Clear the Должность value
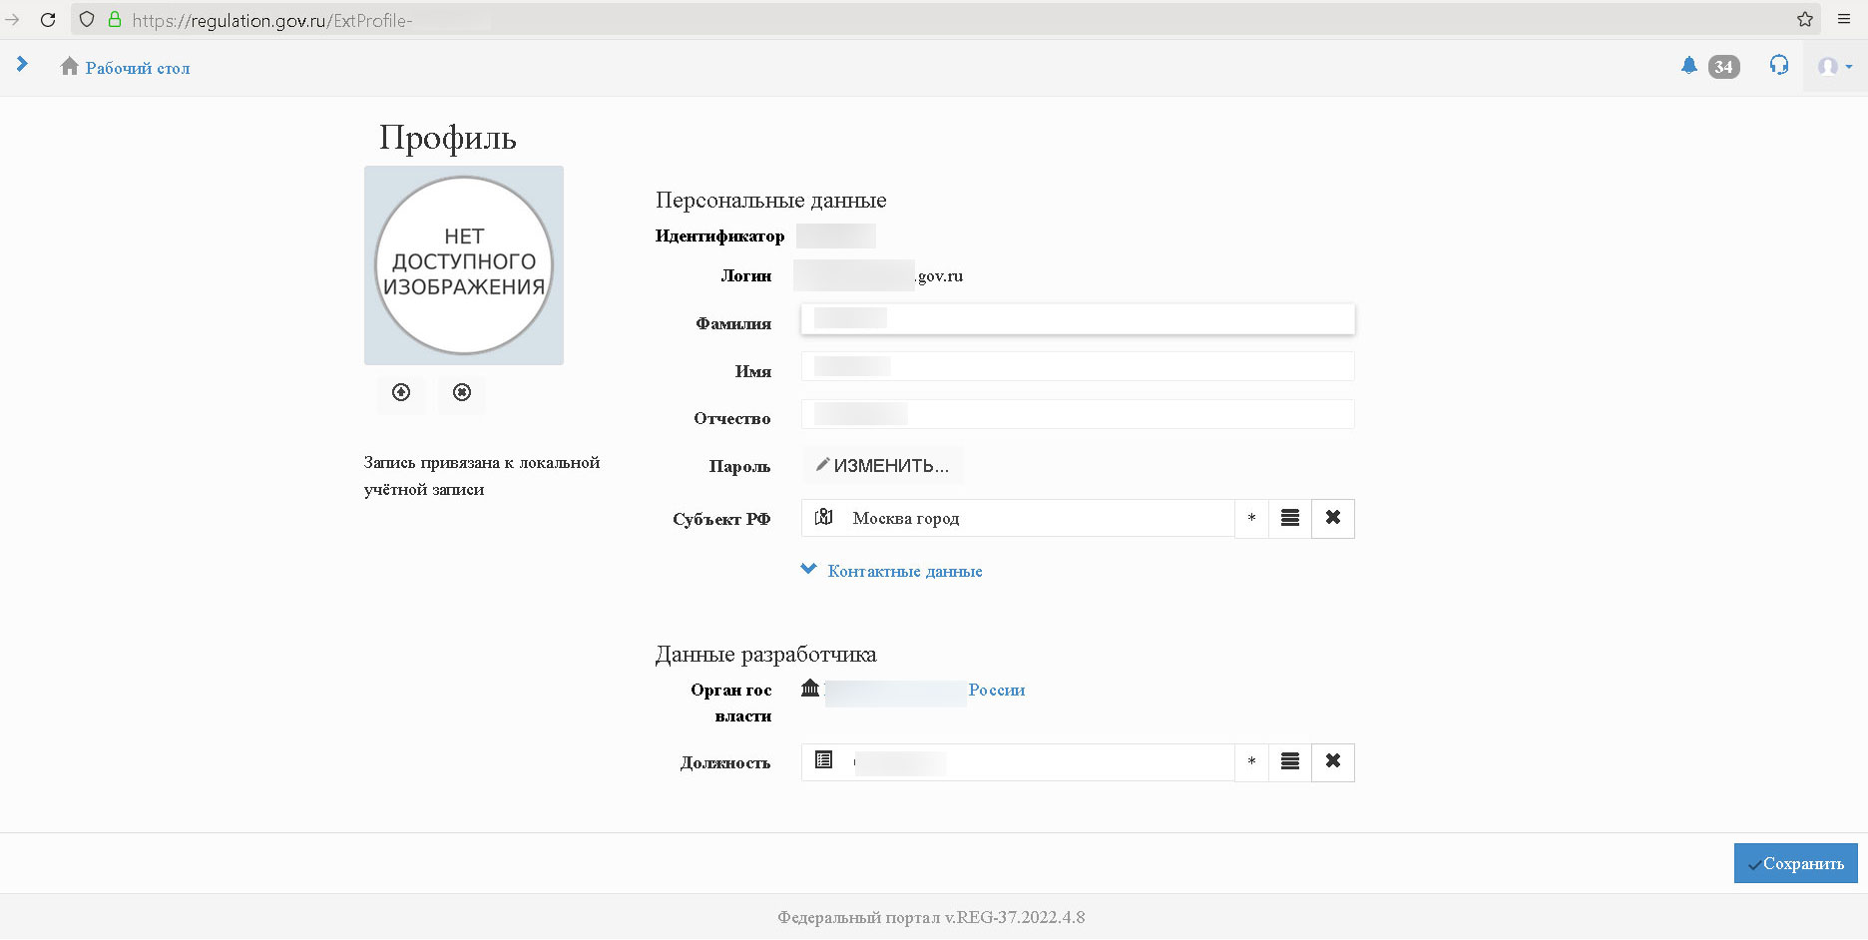1868x940 pixels. click(1333, 762)
